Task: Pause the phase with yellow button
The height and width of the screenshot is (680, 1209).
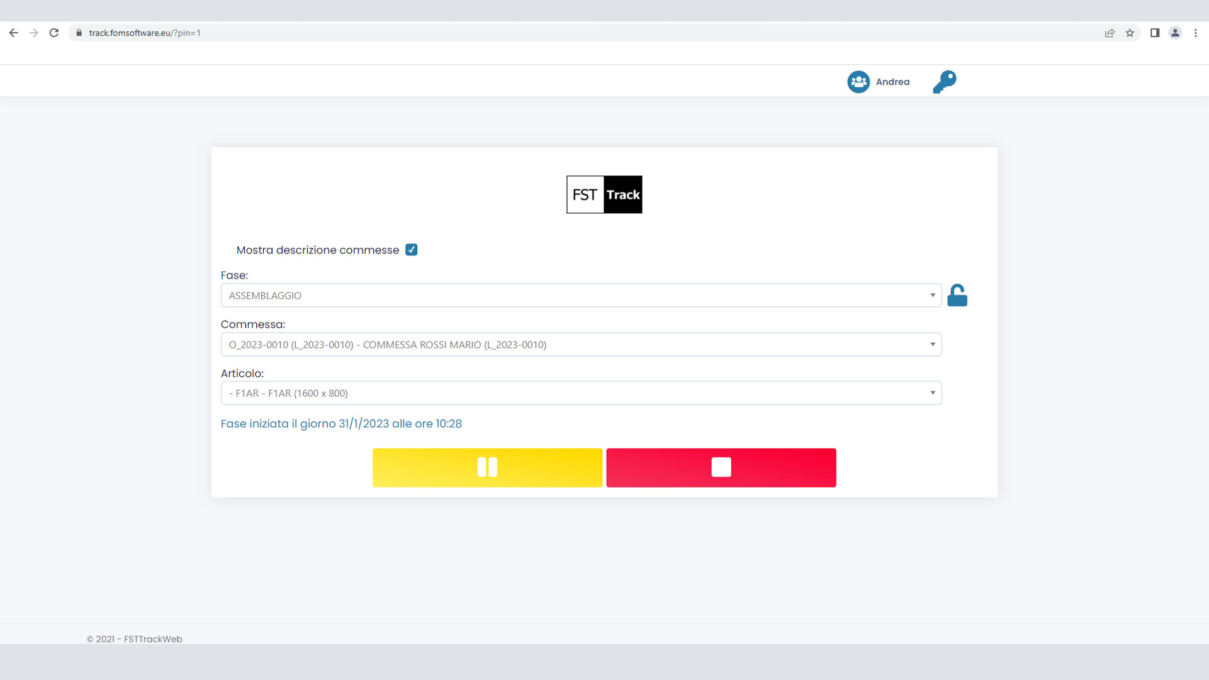Action: (487, 467)
